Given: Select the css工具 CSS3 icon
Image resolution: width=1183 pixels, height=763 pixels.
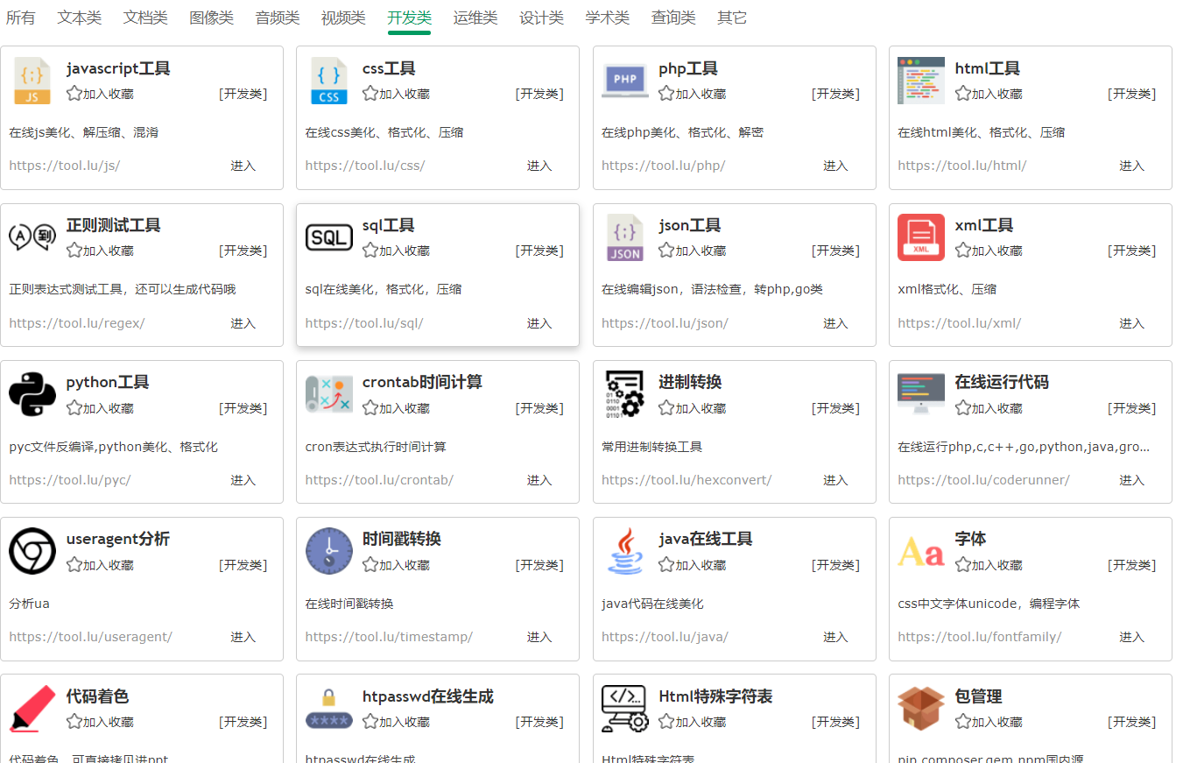Looking at the screenshot, I should [328, 80].
